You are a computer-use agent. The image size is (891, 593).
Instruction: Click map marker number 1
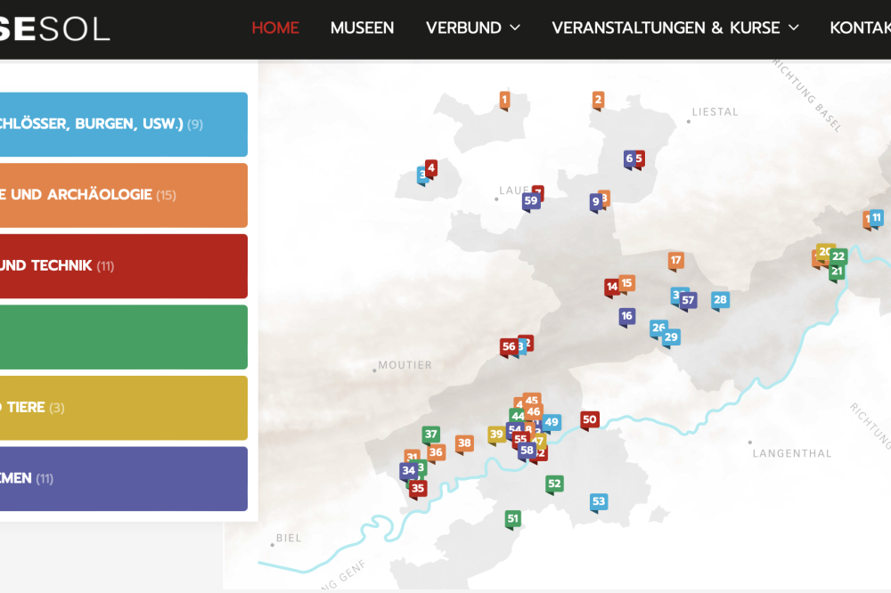504,100
